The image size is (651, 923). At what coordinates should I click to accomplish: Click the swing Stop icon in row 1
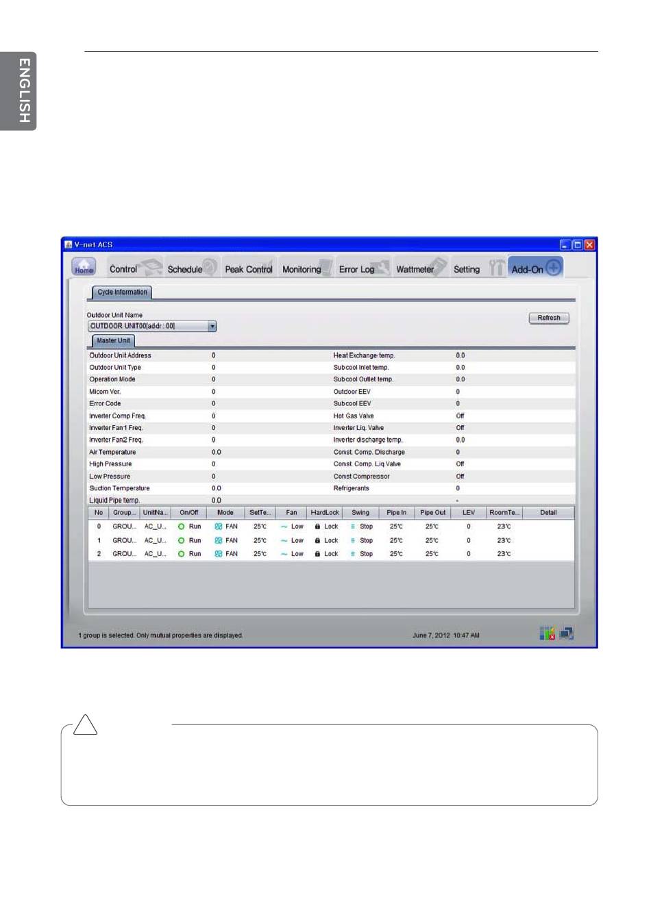click(x=353, y=540)
